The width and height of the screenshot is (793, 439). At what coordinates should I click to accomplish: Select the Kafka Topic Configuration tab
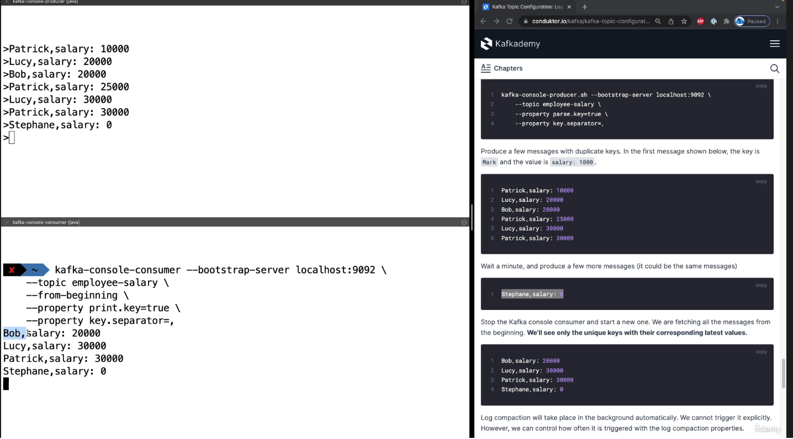[527, 7]
